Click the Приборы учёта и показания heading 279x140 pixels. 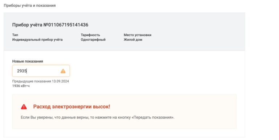coord(30,5)
